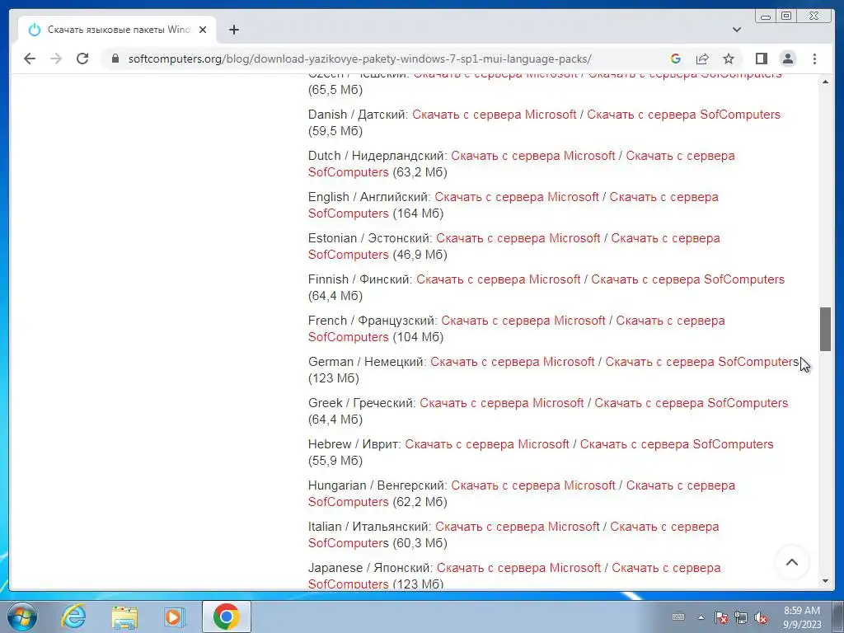844x633 pixels.
Task: Open the Chrome side panel
Action: [761, 59]
